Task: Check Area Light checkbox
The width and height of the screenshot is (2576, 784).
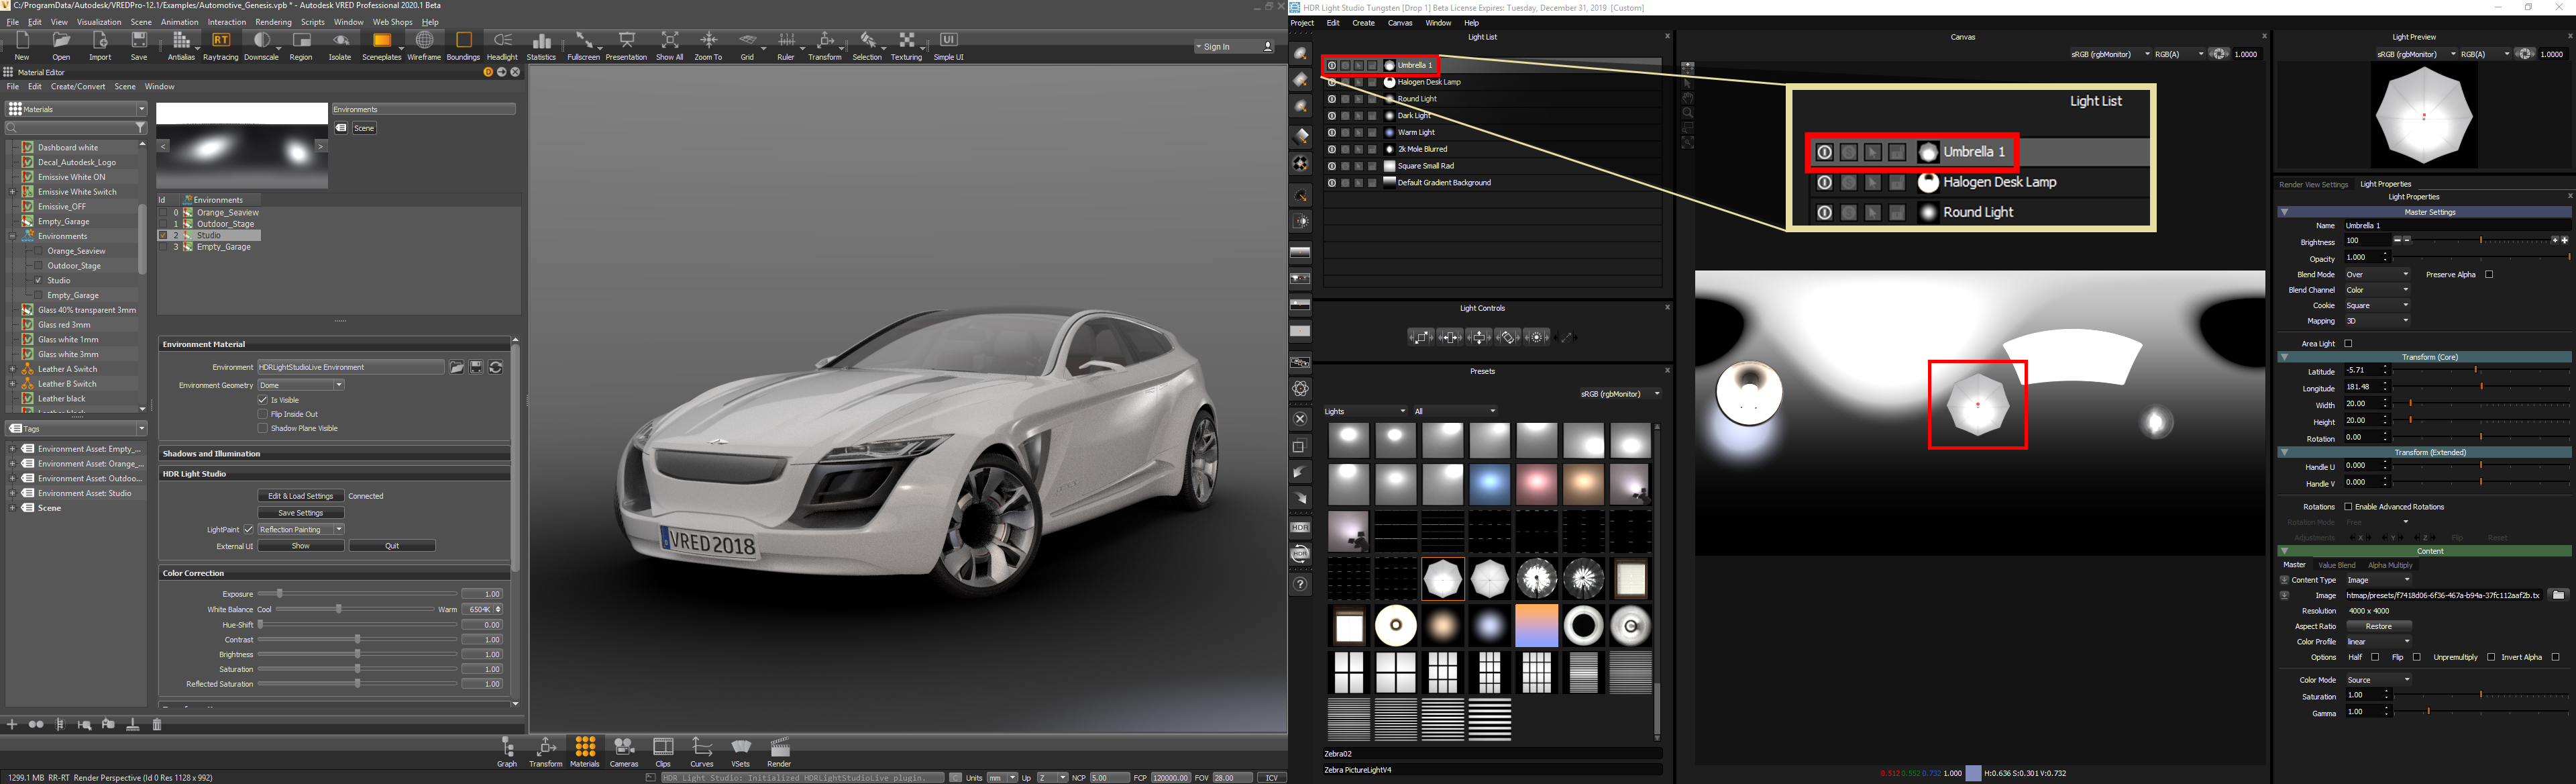Action: pyautogui.click(x=2349, y=344)
